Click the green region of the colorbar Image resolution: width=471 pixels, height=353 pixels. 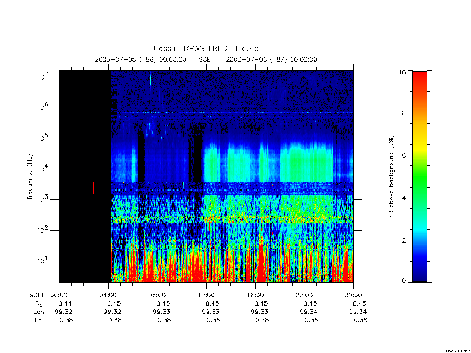[419, 177]
